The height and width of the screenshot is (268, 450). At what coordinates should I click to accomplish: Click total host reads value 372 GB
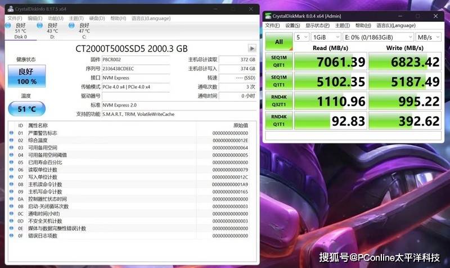pyautogui.click(x=237, y=60)
